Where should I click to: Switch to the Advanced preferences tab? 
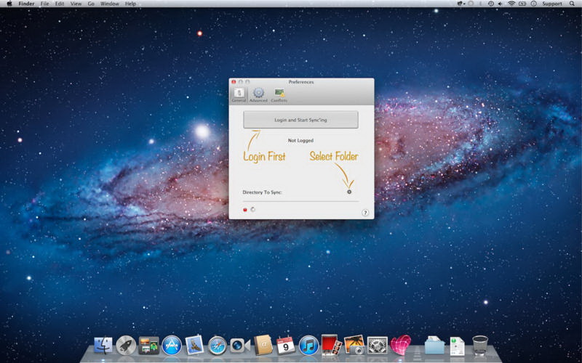(x=258, y=94)
